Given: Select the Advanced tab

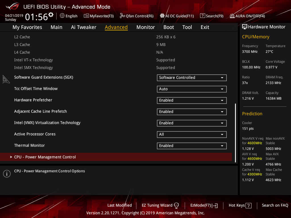Looking at the screenshot, I should (x=116, y=27).
